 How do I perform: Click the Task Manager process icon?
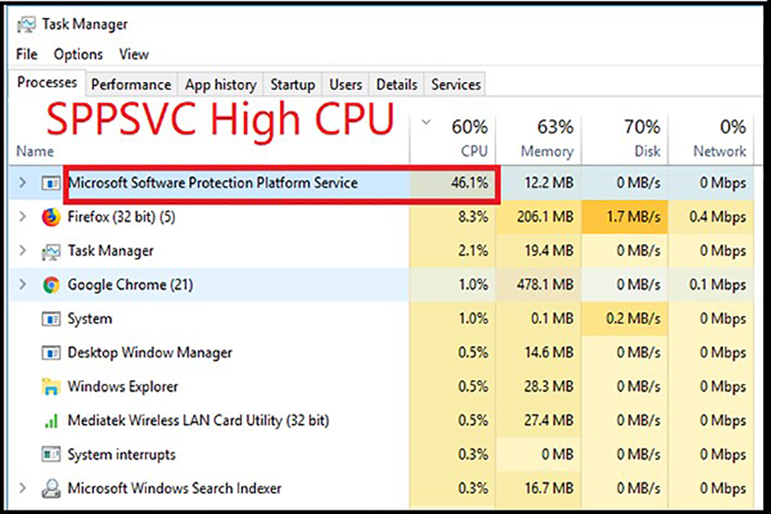pos(50,251)
